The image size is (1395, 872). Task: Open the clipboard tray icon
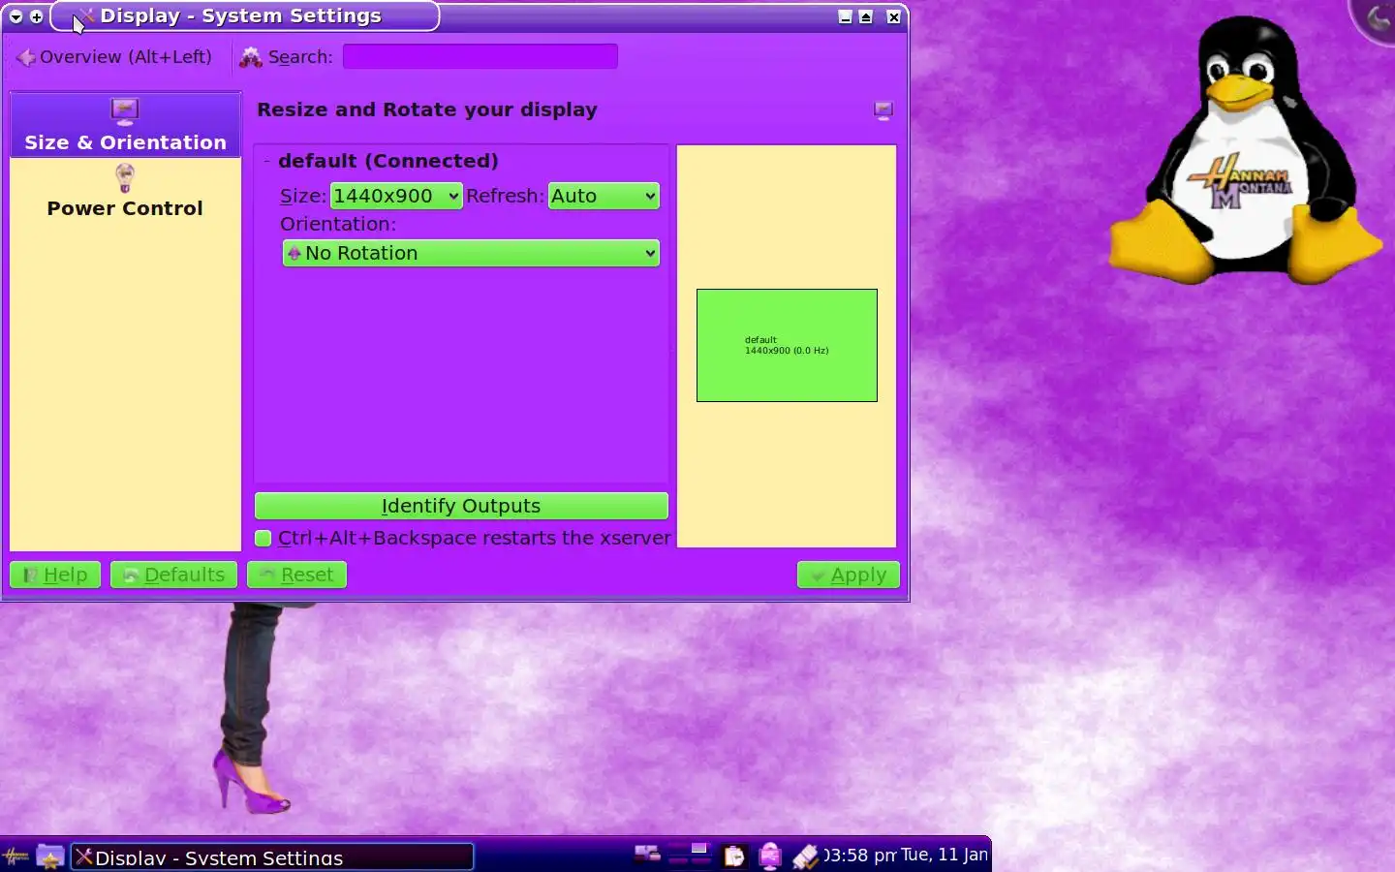(x=734, y=856)
